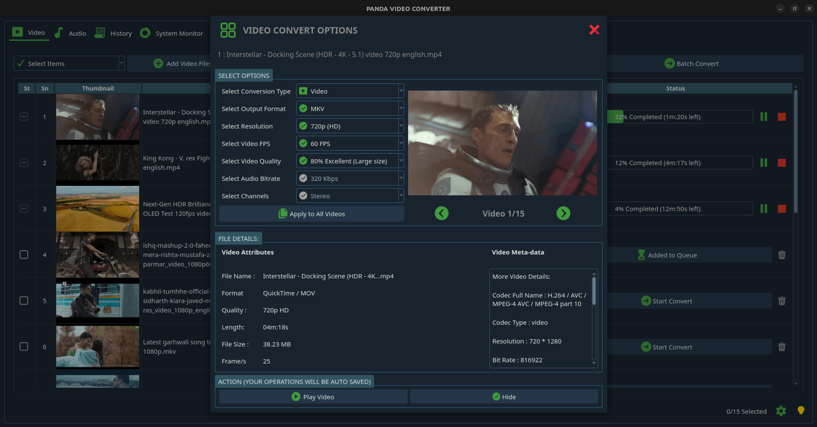Image resolution: width=817 pixels, height=427 pixels.
Task: Click the 12% Completed progress bar
Action: click(680, 163)
